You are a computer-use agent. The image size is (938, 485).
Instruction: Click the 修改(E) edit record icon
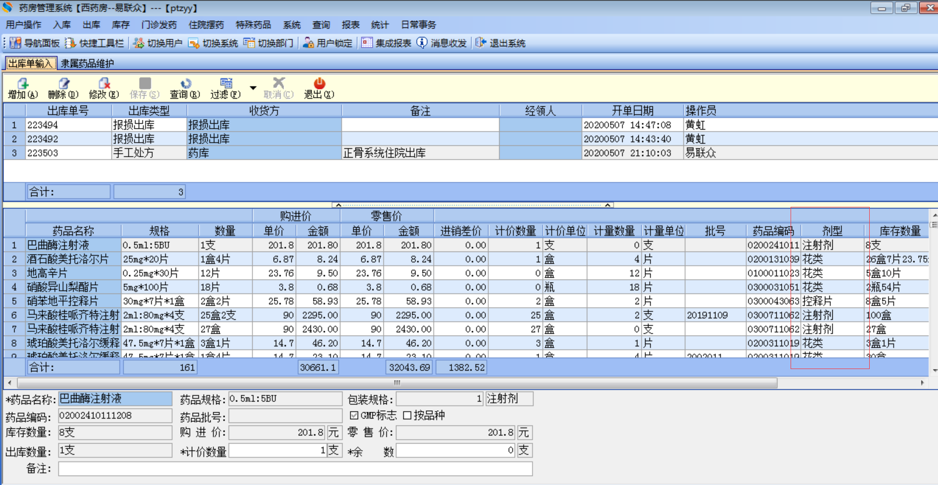pyautogui.click(x=104, y=83)
